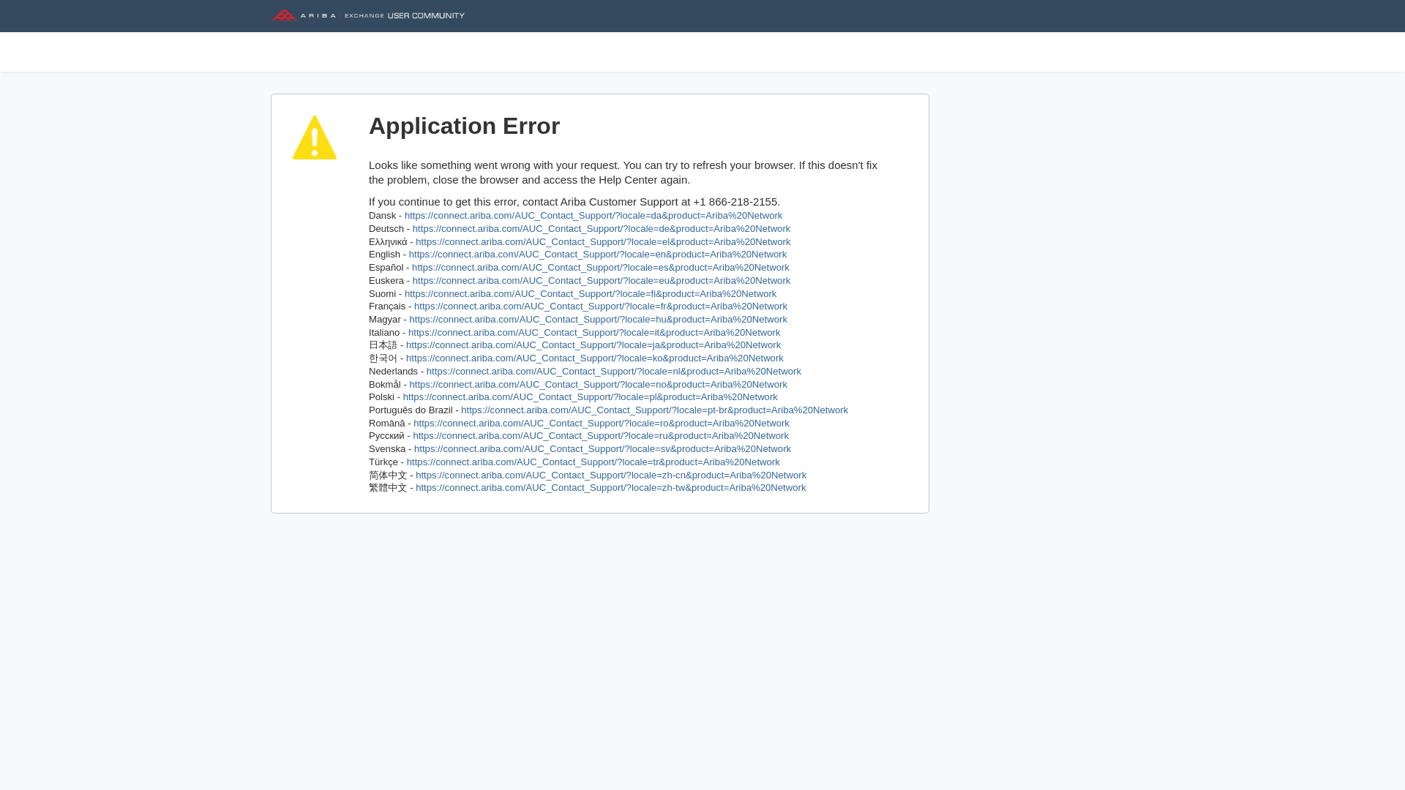The width and height of the screenshot is (1405, 790).
Task: Click the support phone number +1 866-218-2155 line
Action: [574, 202]
